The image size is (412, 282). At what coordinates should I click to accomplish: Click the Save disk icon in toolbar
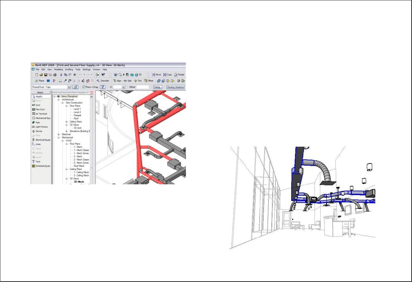[x=46, y=75]
